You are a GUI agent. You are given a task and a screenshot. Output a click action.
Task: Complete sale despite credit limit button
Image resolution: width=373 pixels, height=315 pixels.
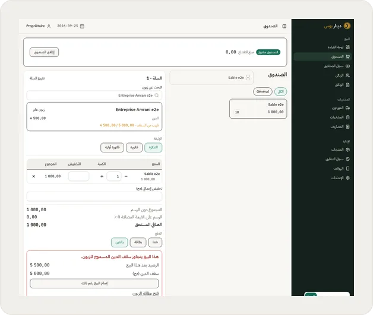click(x=94, y=284)
